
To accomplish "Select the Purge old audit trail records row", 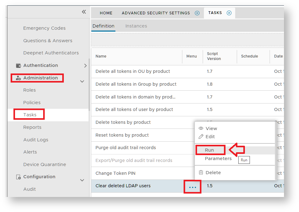I will [x=125, y=148].
